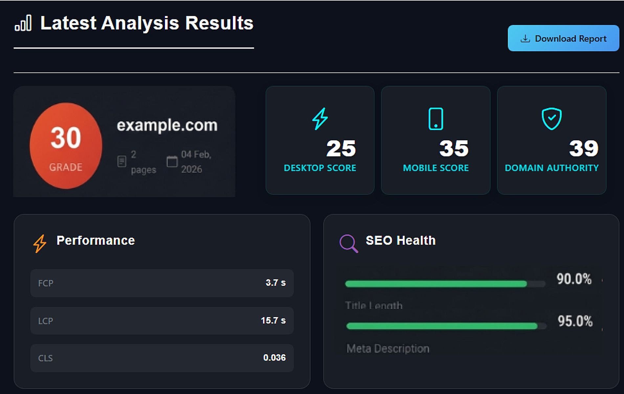The width and height of the screenshot is (624, 394).
Task: Click the shield check icon above Domain Authority
Action: point(551,119)
